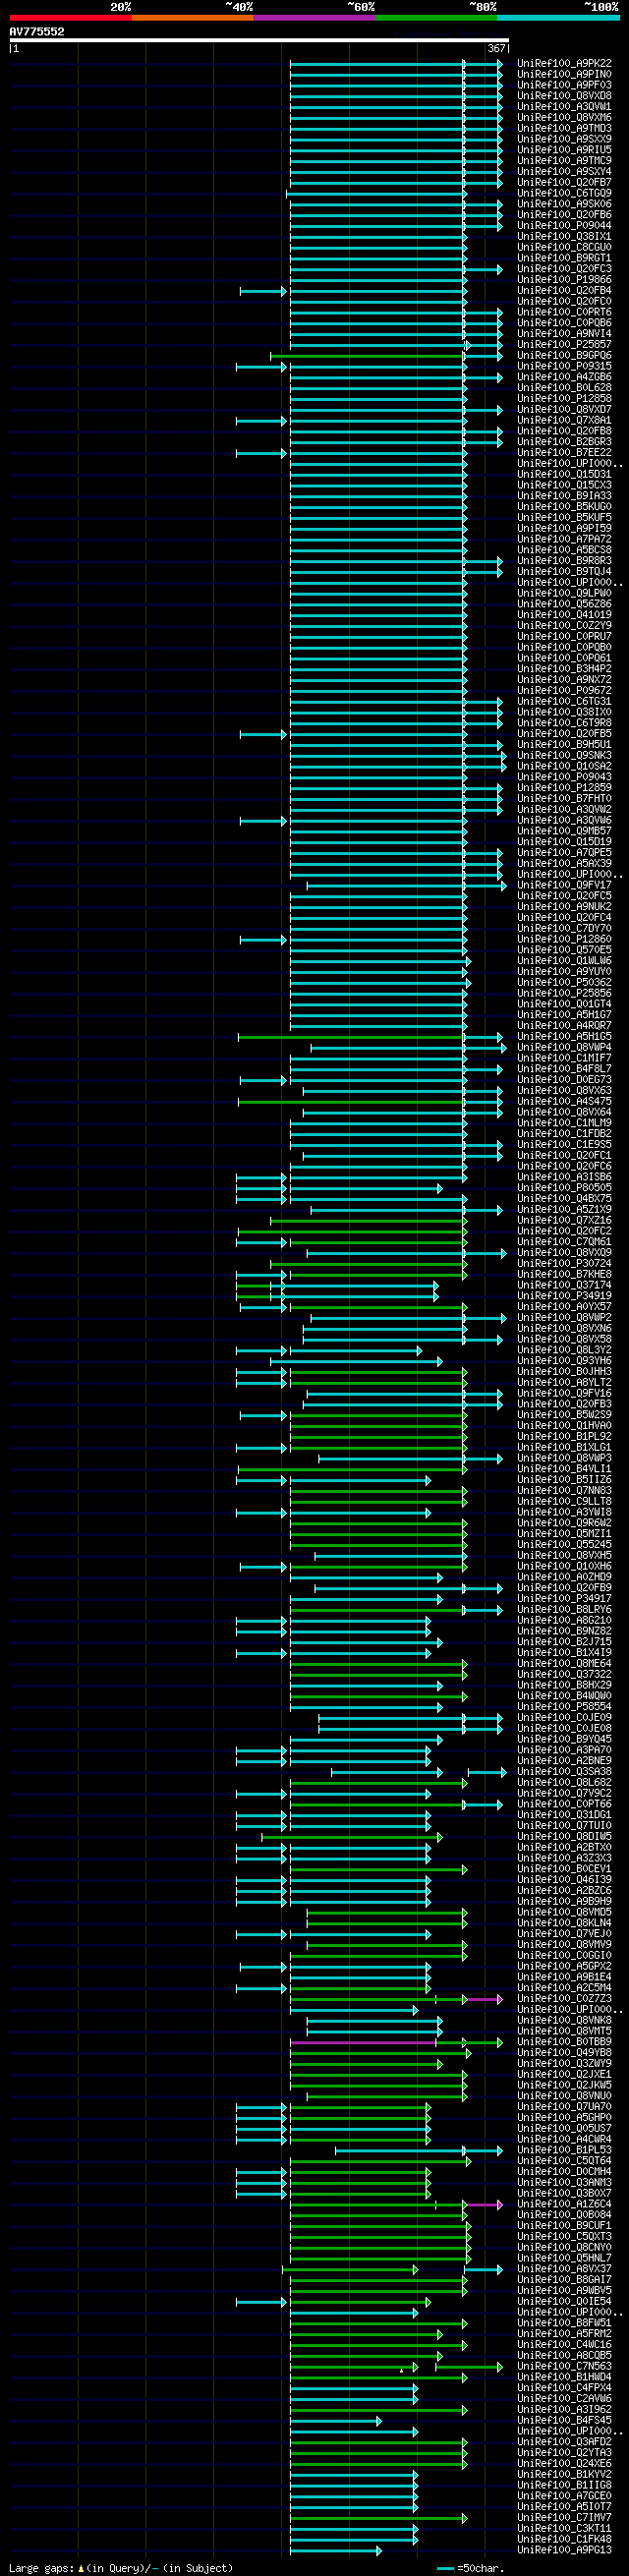
Task: Select the UniRef100_B5W2S9 label
Action: [565, 1414]
